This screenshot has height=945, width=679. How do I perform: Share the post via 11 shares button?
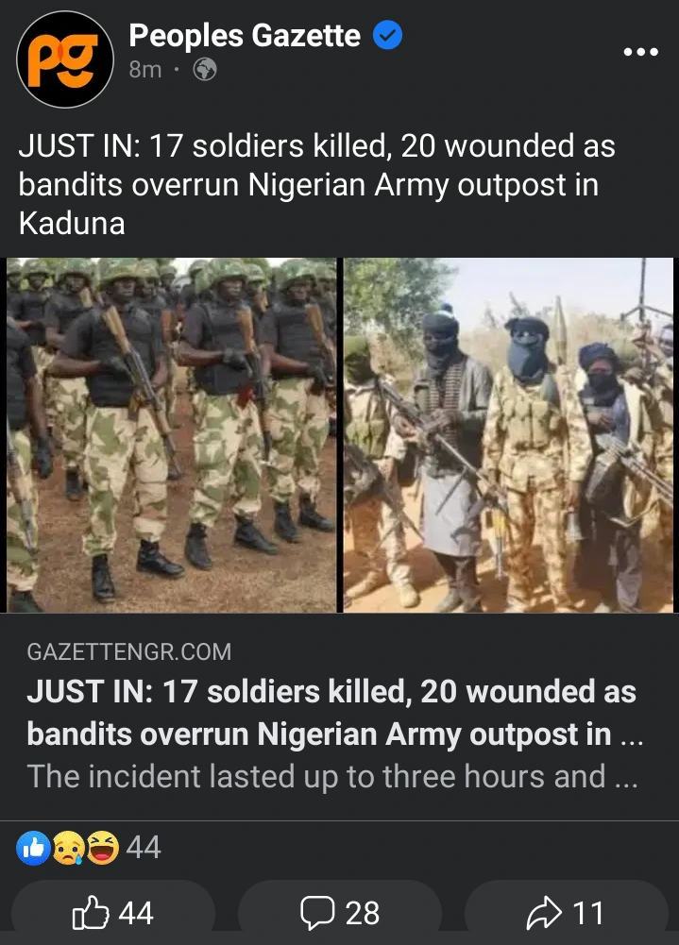567,913
